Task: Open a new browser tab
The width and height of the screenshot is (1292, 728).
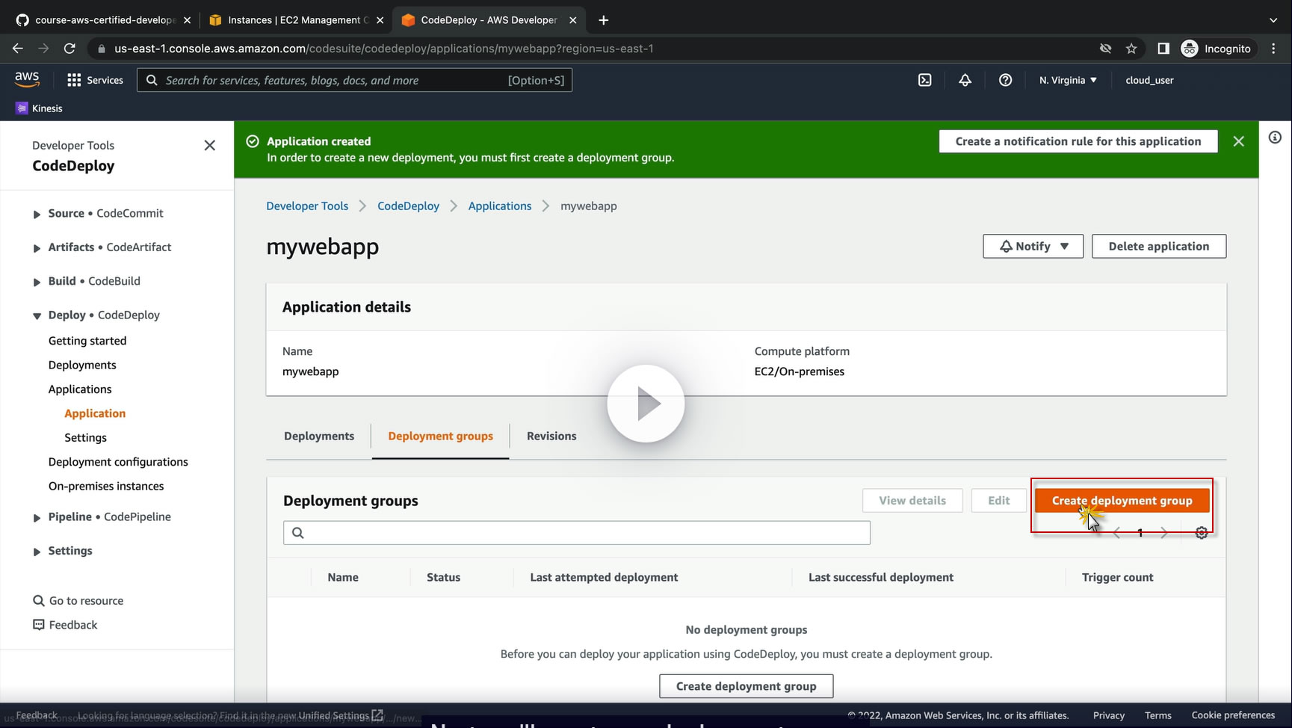Action: click(x=604, y=20)
